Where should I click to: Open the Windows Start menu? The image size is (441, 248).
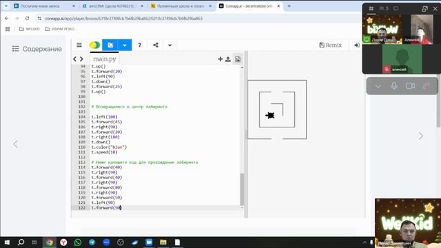(7, 242)
